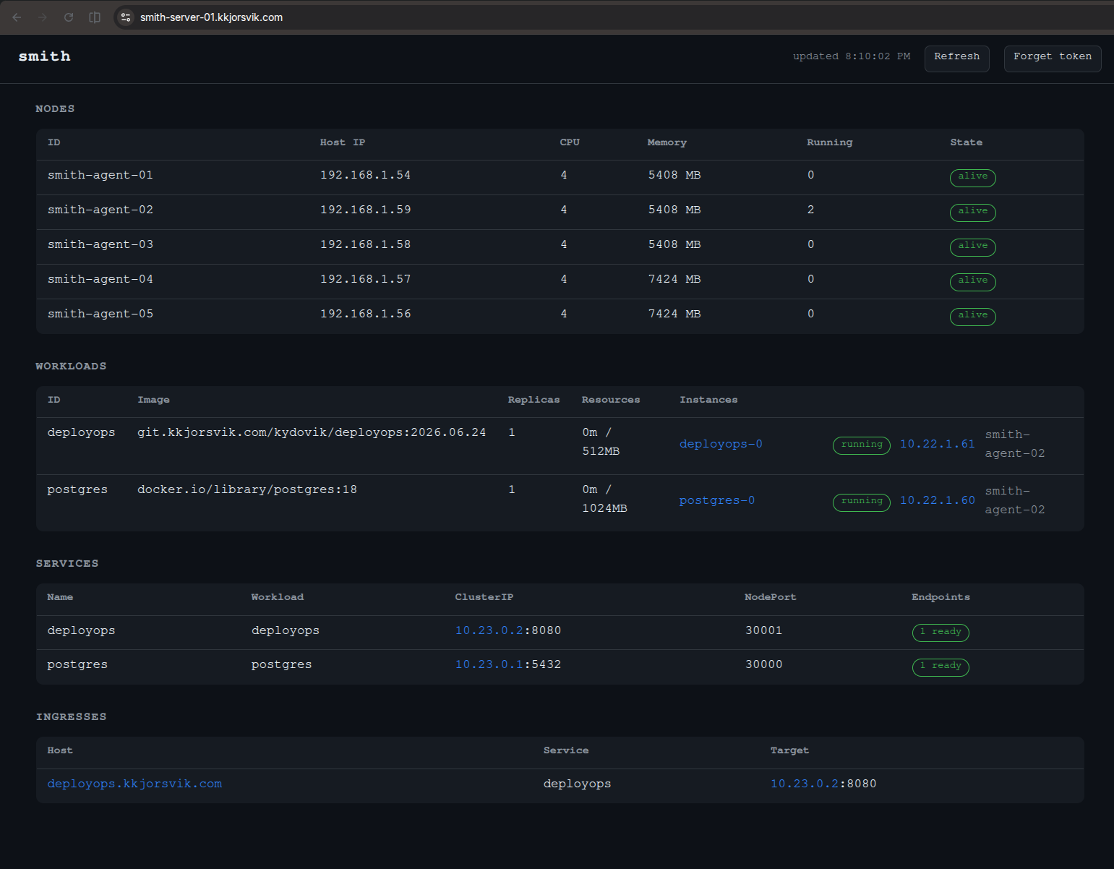Click 0m / 1024MB resources for postgres
Viewport: 1114px width, 869px height.
pos(604,499)
